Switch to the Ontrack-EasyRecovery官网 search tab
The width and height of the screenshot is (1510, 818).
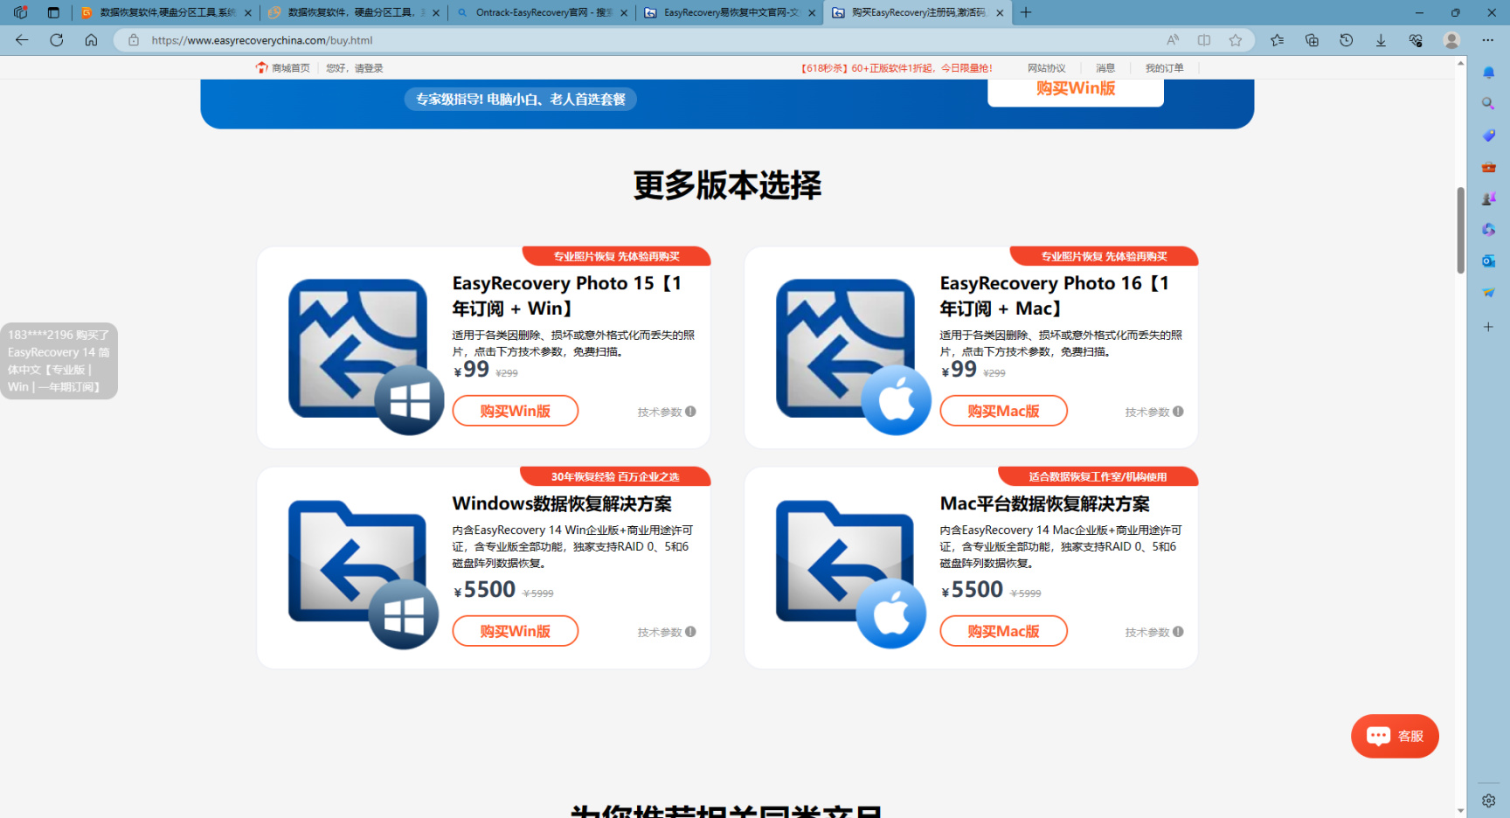542,12
